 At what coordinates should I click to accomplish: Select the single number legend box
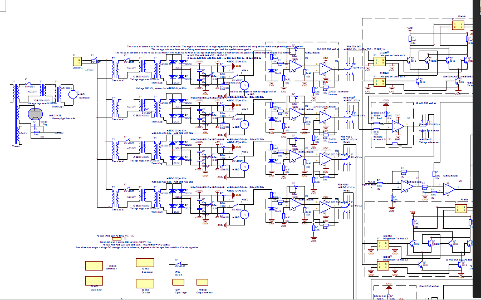(202, 282)
